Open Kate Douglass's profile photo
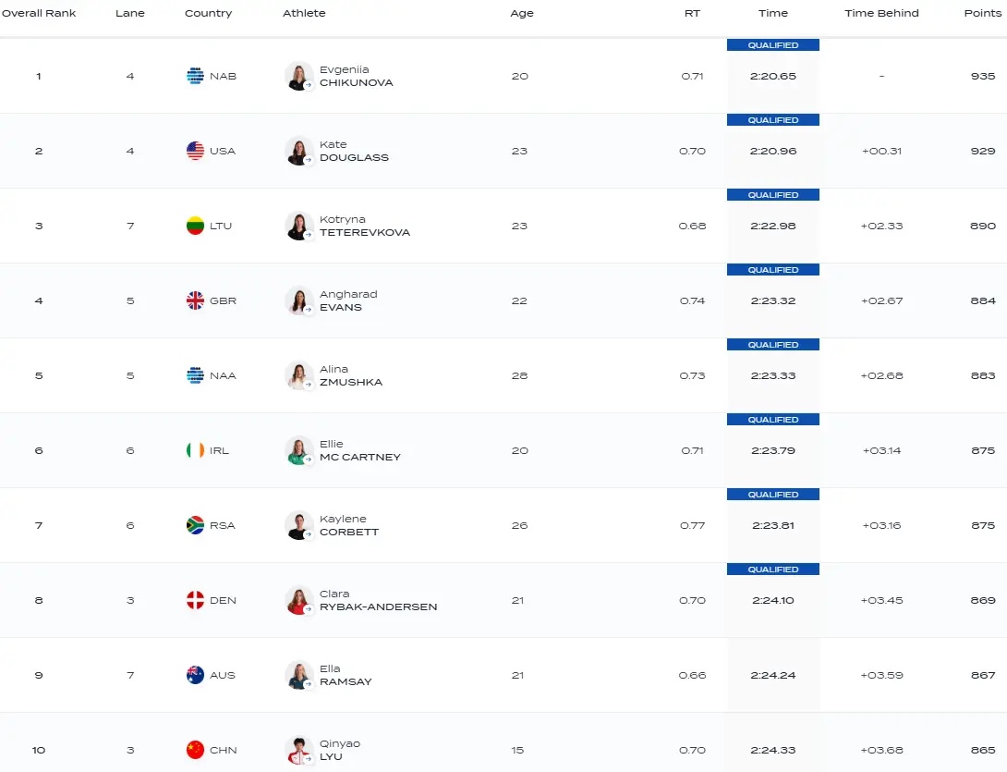1007x772 pixels. tap(298, 151)
